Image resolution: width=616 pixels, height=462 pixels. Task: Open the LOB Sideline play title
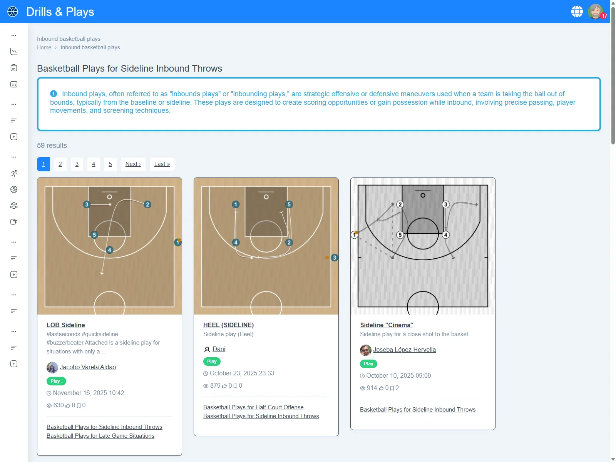pos(66,325)
